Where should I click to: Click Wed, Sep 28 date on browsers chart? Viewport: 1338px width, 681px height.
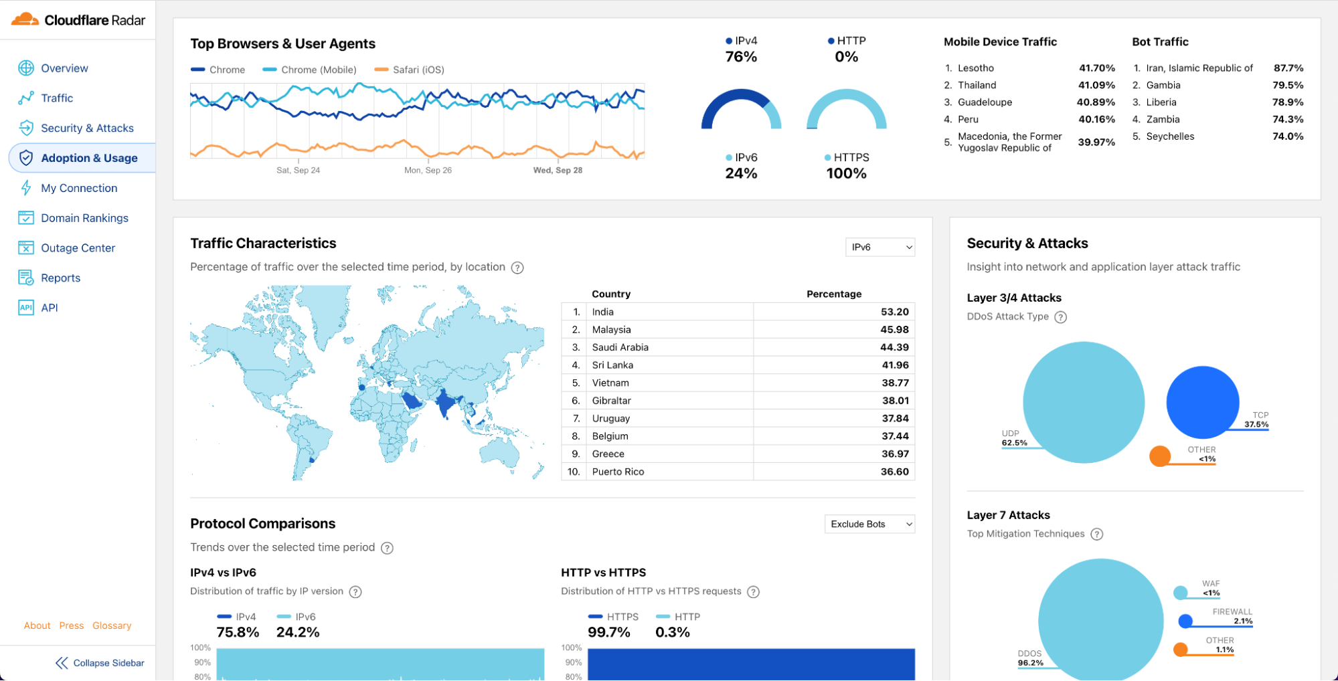[558, 171]
